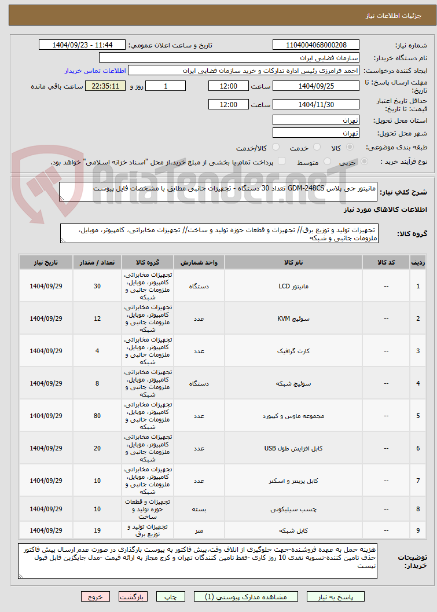Toggle the اسناد خزانه اسلامی payment checkbox

281,161
